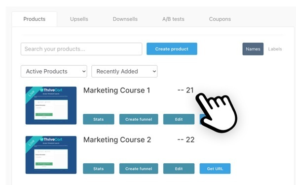Open the Downsells tab
The width and height of the screenshot is (296, 185).
125,19
